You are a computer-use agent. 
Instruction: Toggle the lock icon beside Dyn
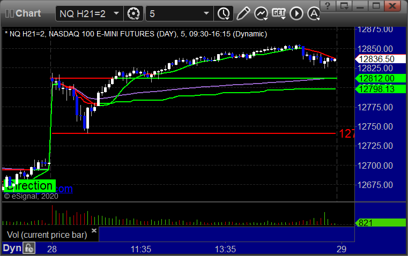(x=28, y=248)
